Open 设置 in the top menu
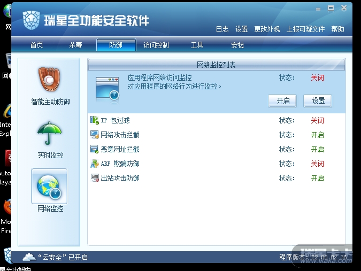The width and height of the screenshot is (361, 271). (x=241, y=29)
